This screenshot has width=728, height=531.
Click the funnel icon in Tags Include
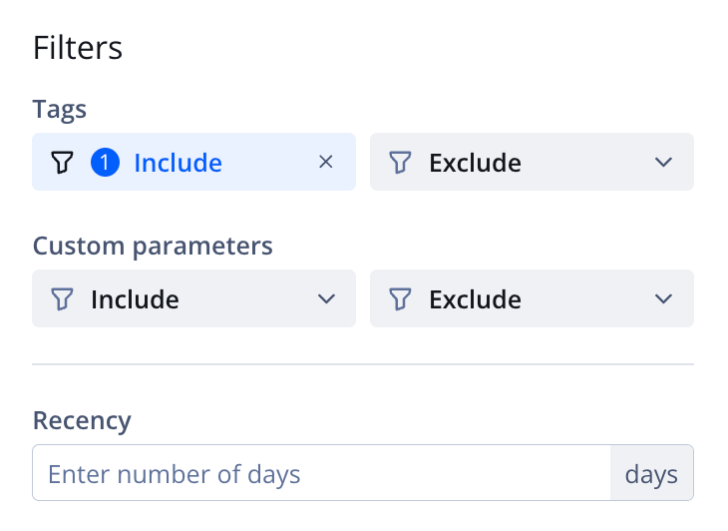[x=62, y=162]
